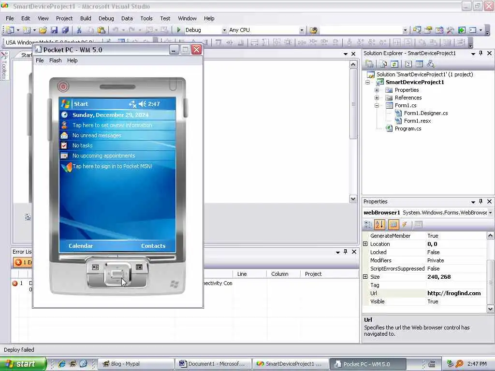
Task: Click the Url property value field
Action: (x=456, y=293)
